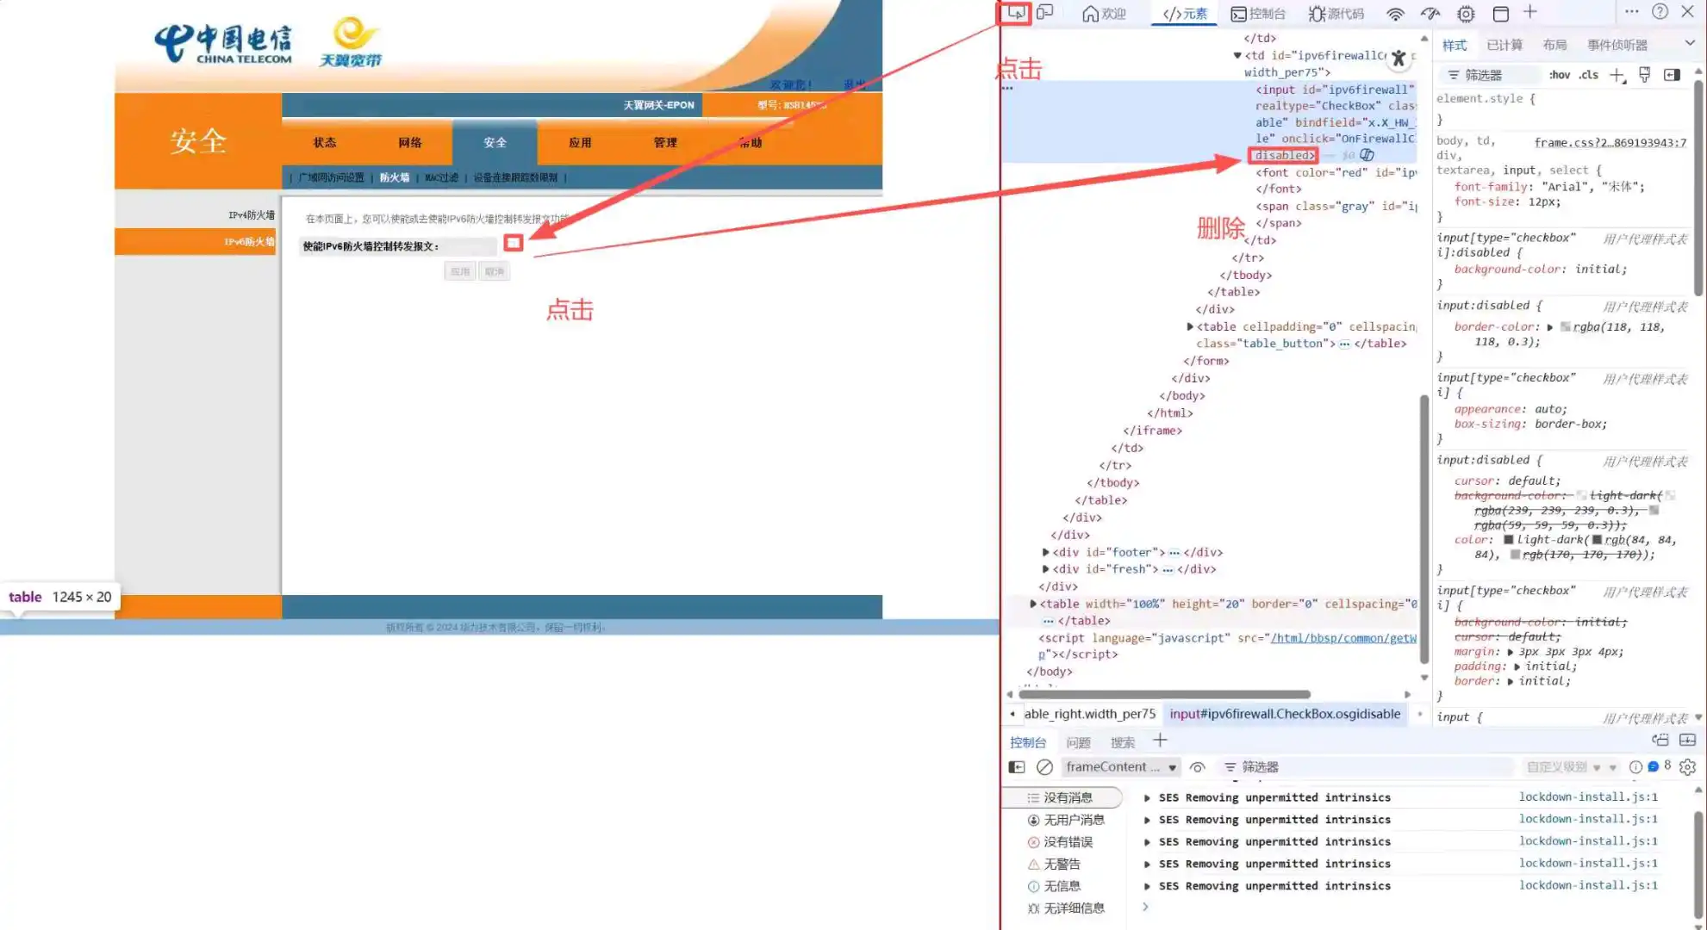This screenshot has height=930, width=1707.
Task: Switch to the 已计算 Computed tab
Action: 1505,45
